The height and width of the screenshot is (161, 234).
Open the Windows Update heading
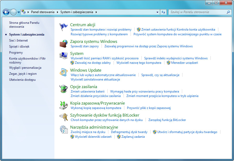(86, 70)
